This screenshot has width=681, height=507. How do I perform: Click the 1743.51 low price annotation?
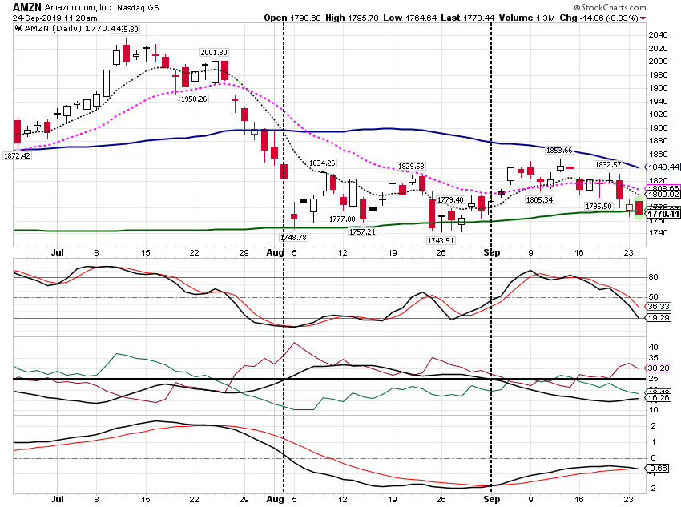click(x=441, y=240)
